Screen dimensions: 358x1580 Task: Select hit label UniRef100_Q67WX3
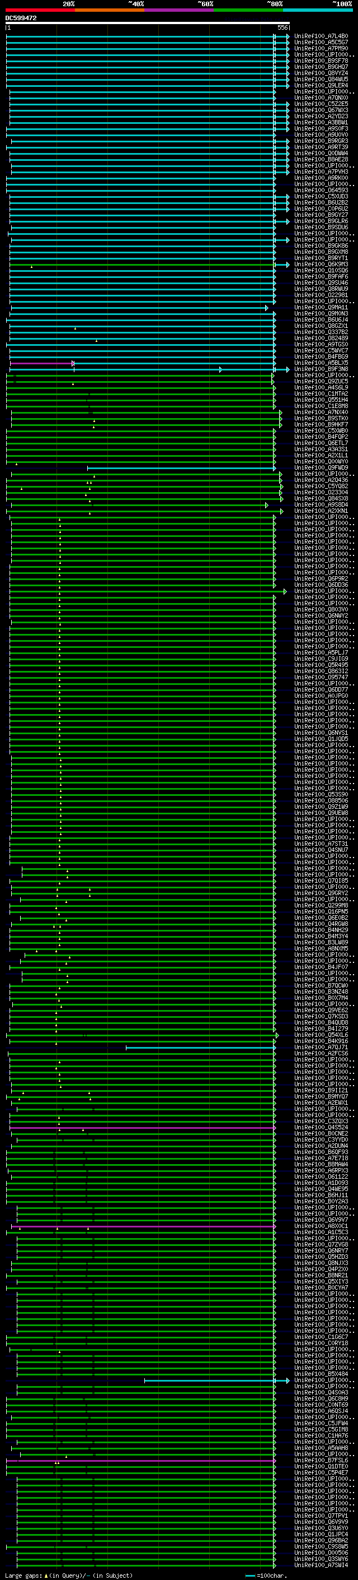(x=321, y=110)
